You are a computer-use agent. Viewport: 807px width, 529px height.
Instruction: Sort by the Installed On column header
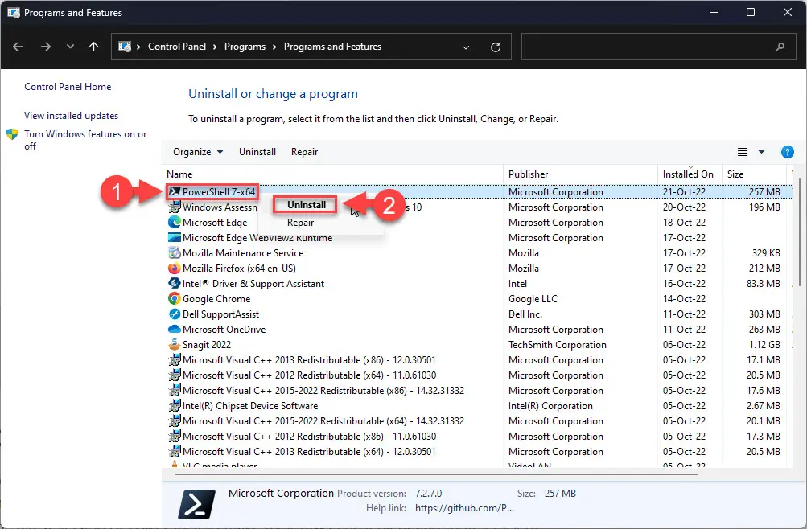[x=688, y=174]
